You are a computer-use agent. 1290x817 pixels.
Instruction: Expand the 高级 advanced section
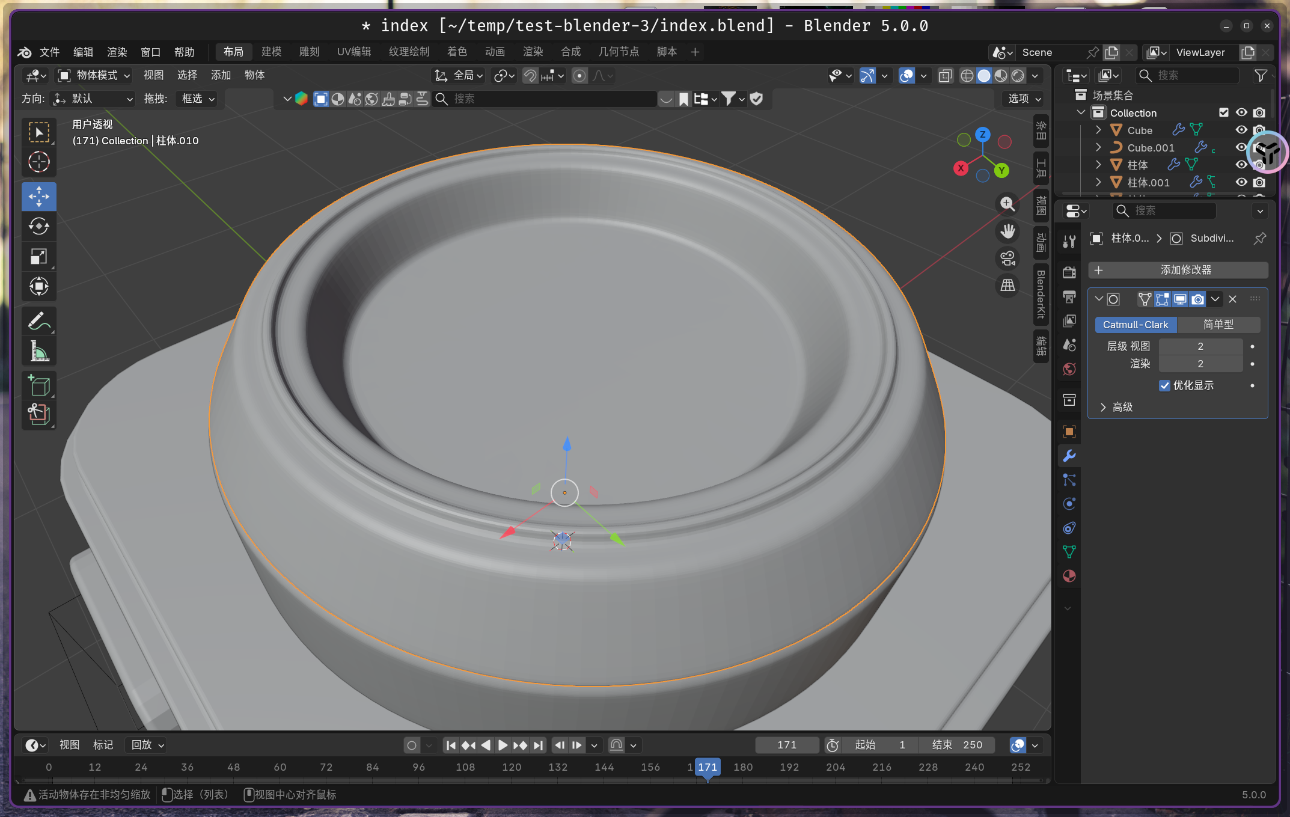pyautogui.click(x=1103, y=407)
